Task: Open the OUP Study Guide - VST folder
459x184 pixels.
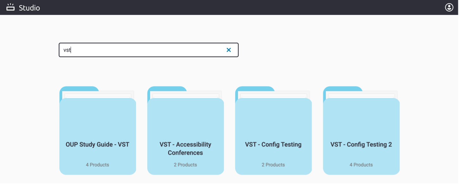Action: tap(98, 130)
